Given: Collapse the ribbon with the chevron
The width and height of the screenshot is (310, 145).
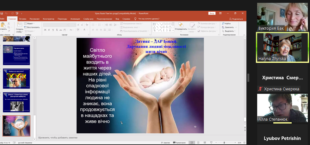Looking at the screenshot, I should [244, 35].
